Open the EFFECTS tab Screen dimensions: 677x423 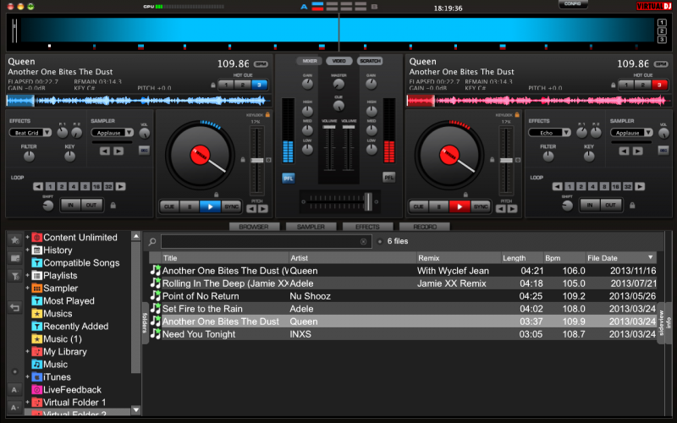click(x=367, y=227)
